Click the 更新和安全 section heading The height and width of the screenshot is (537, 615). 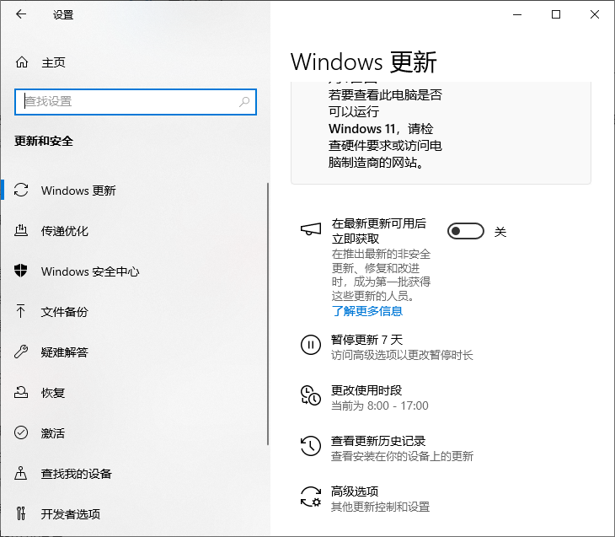click(44, 141)
